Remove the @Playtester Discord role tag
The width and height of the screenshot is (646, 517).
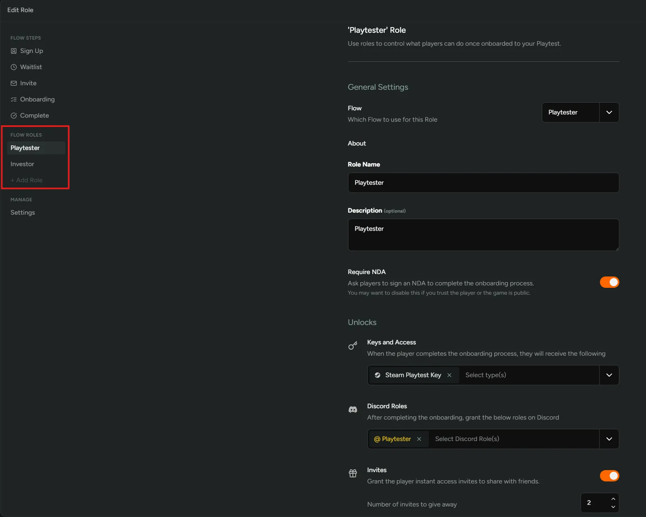(x=419, y=439)
